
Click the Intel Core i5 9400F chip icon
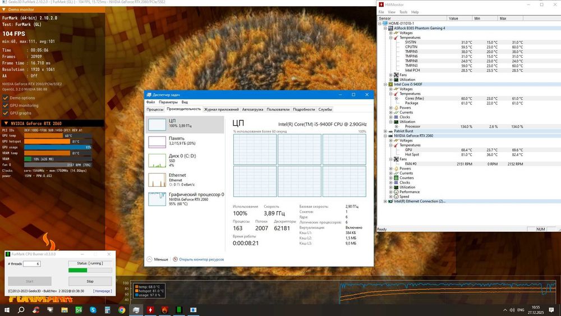tap(390, 84)
